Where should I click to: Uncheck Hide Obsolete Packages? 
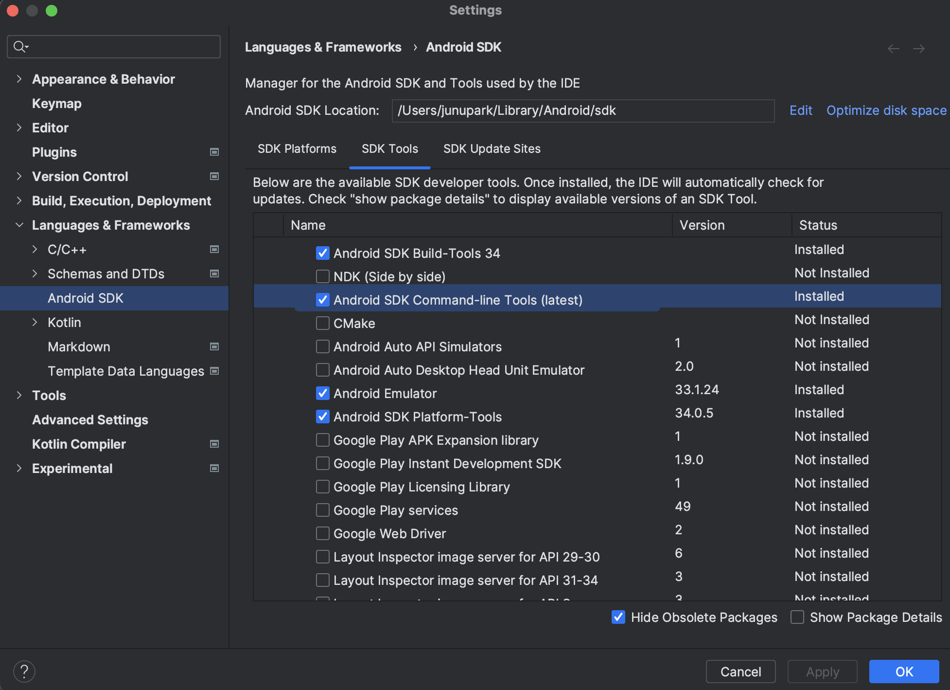(x=618, y=617)
